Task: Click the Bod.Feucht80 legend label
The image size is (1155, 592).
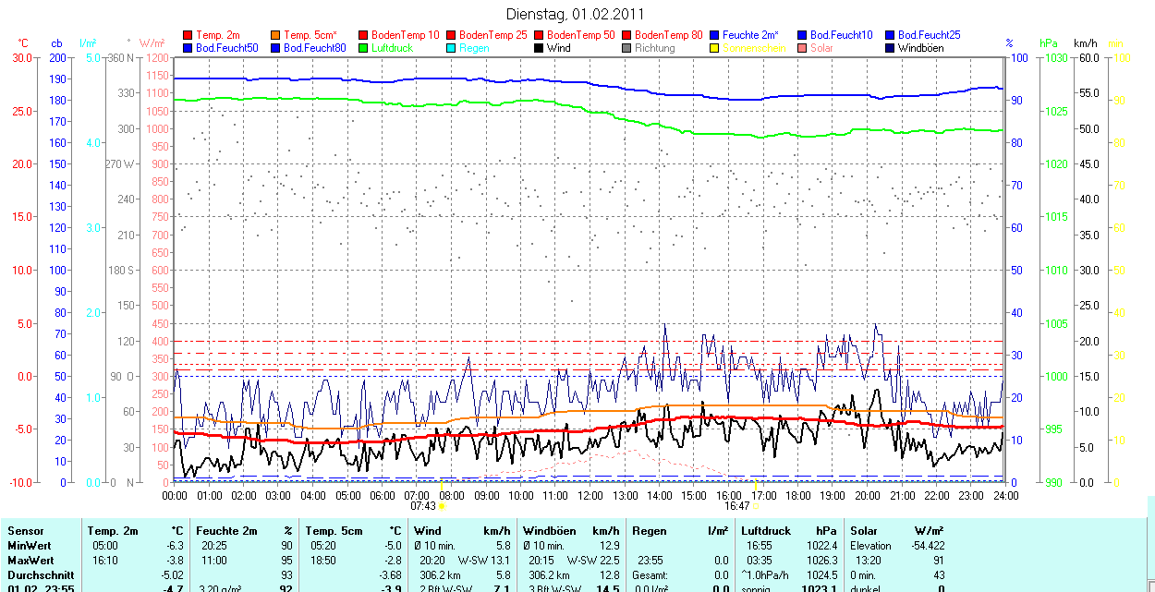Action: pos(314,48)
